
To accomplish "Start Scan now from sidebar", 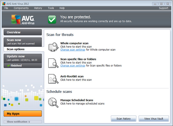I will pos(23,42).
